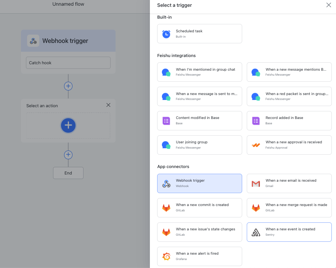Viewport: 336px width, 268px height.
Task: Choose 'When a new commit is created' trigger
Action: 199,208
